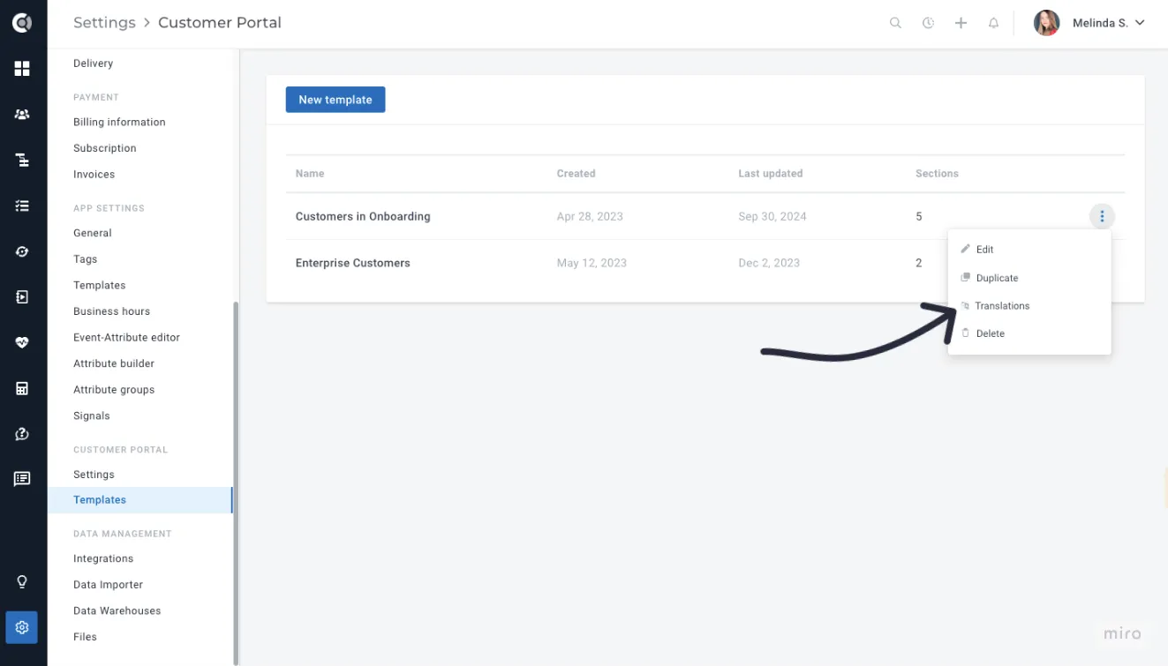Click Settings in the breadcrumb

[x=104, y=23]
